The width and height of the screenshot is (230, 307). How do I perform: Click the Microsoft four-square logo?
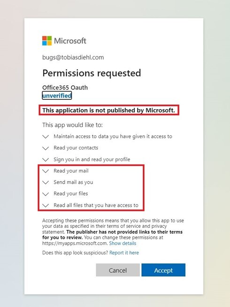tap(47, 41)
